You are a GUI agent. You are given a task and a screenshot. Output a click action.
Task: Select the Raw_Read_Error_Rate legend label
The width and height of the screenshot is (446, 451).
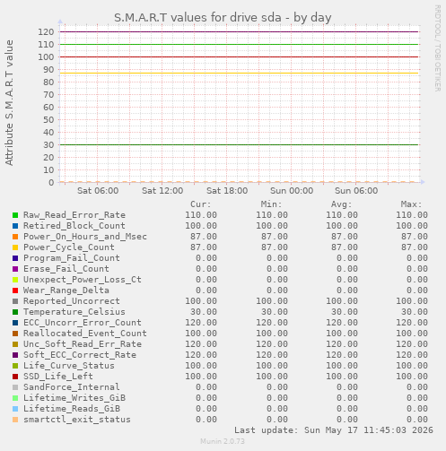74,215
